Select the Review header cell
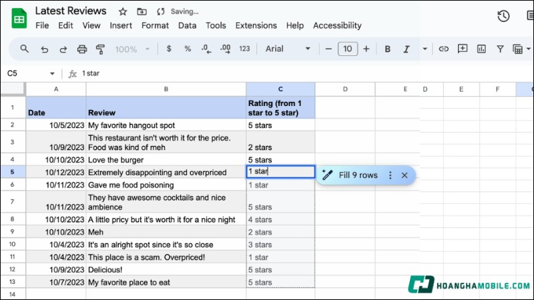Viewport: 534px width, 300px height. click(166, 108)
